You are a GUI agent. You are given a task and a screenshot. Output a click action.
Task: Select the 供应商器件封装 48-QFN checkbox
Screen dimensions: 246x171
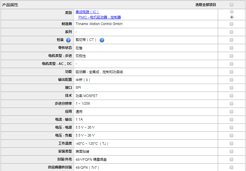point(231,167)
